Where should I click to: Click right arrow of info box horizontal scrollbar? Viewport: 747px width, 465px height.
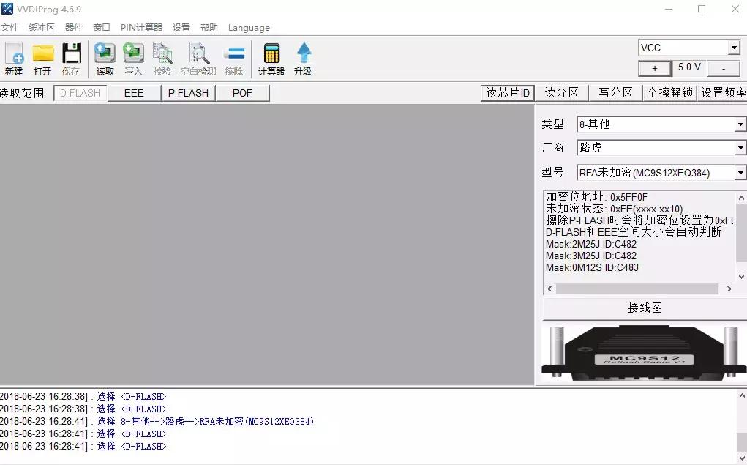point(729,289)
